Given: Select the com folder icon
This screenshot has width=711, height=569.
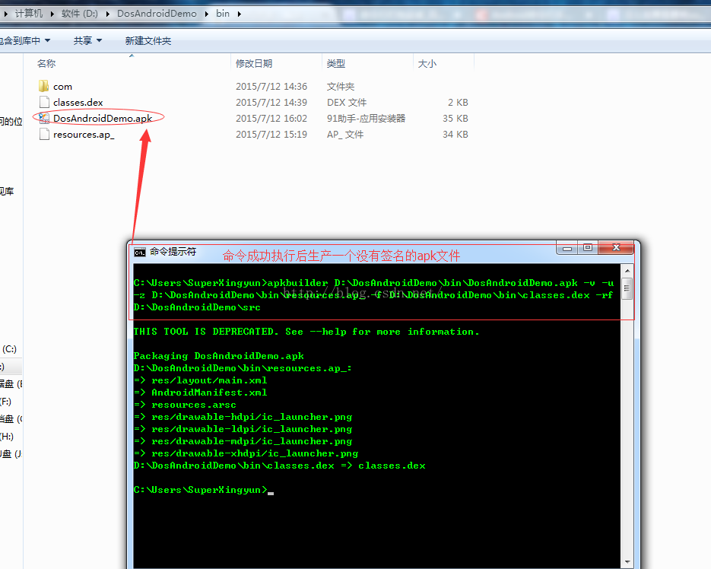Looking at the screenshot, I should (43, 86).
